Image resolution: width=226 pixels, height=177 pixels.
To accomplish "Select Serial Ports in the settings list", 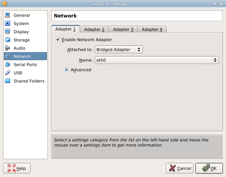I will [x=25, y=64].
